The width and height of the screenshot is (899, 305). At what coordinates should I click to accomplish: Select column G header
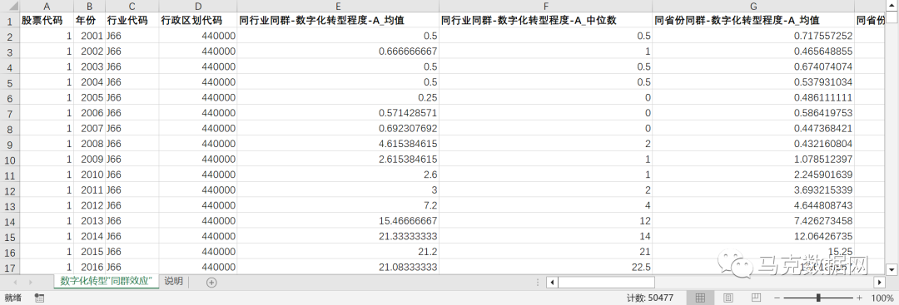753,6
